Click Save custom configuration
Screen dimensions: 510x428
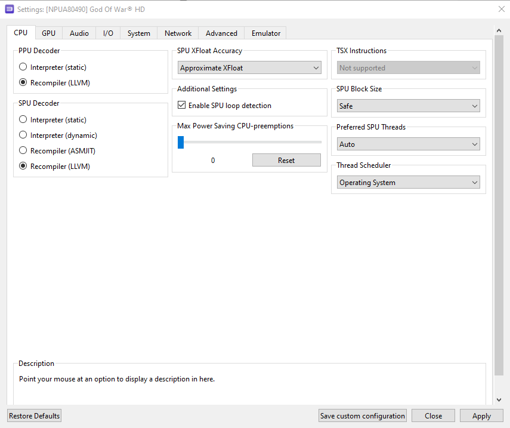coord(363,416)
